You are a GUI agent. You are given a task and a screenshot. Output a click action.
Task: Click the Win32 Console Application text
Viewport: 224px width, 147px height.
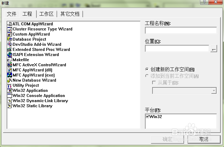point(39,95)
